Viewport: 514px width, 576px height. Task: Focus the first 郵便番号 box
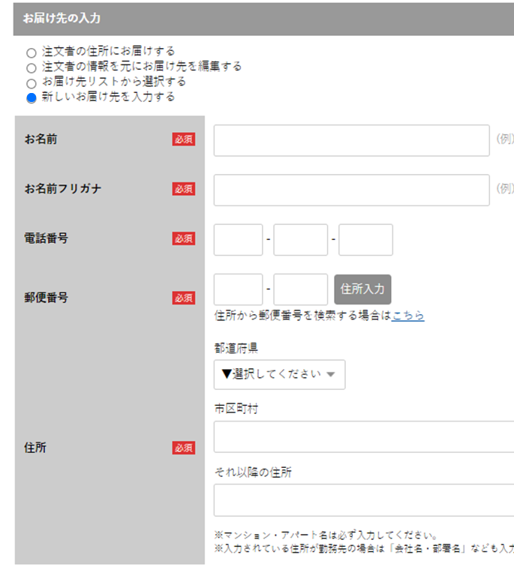coord(238,289)
